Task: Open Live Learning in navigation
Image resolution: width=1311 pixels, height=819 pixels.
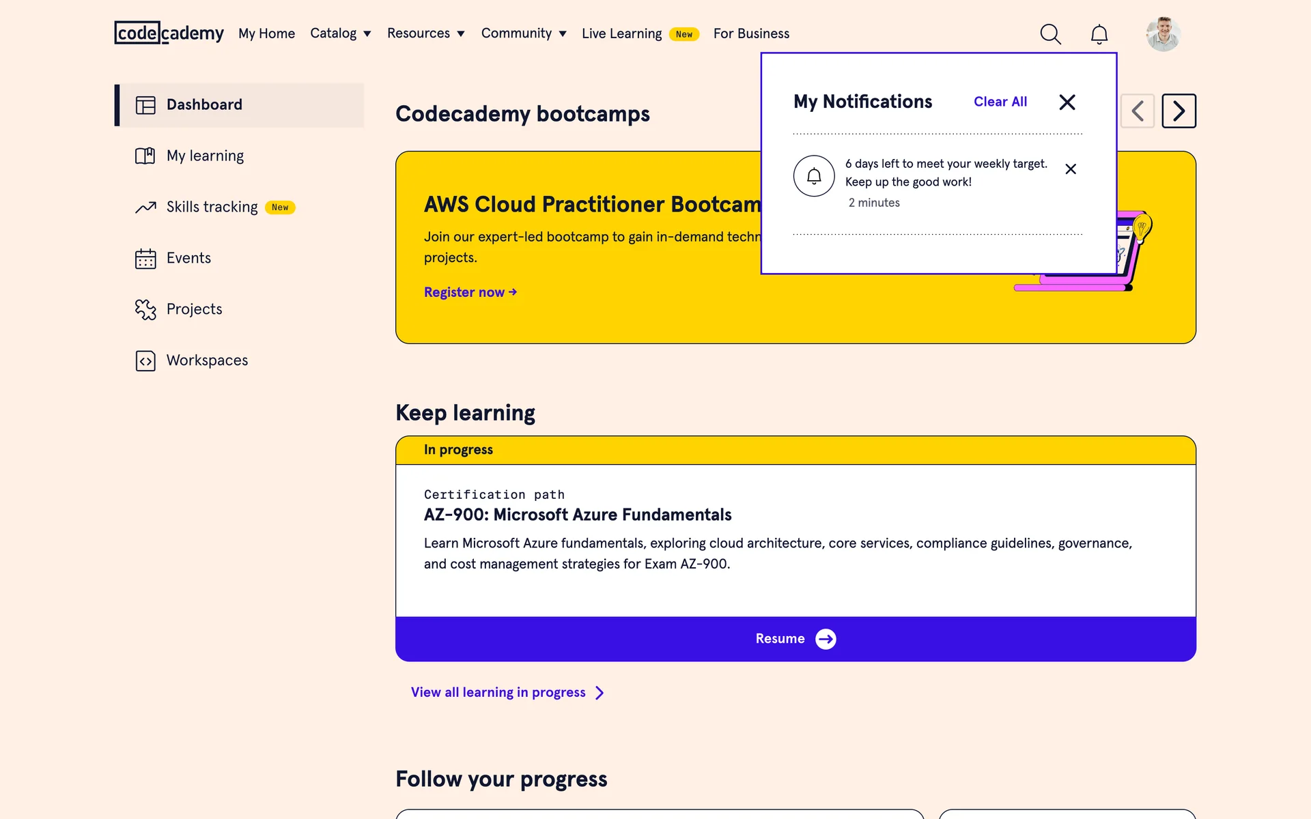Action: coord(621,33)
